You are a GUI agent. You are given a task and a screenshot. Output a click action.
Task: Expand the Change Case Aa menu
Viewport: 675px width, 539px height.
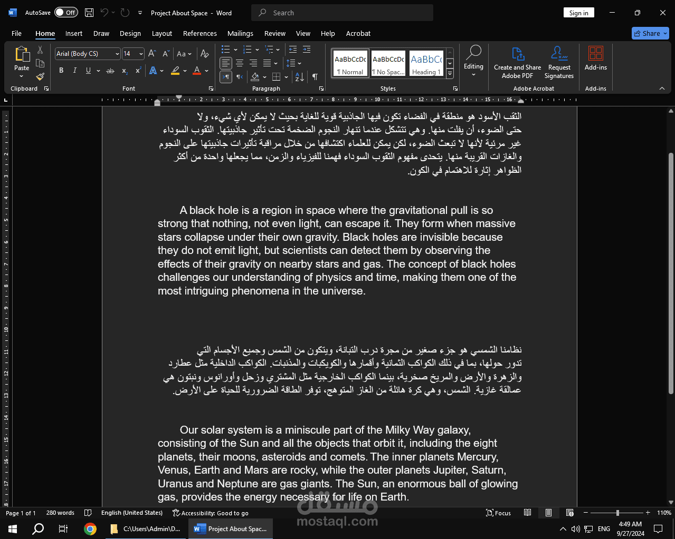(184, 54)
